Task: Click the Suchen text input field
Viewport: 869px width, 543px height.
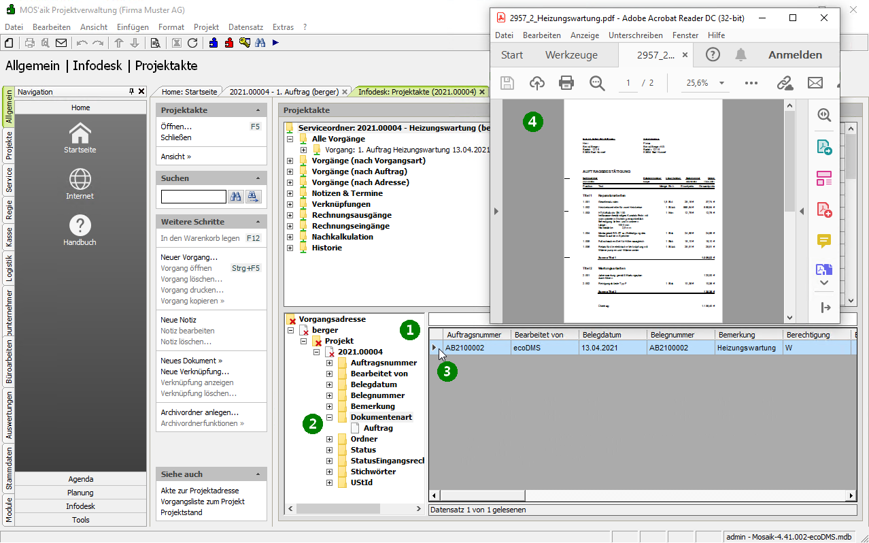Action: pos(194,197)
